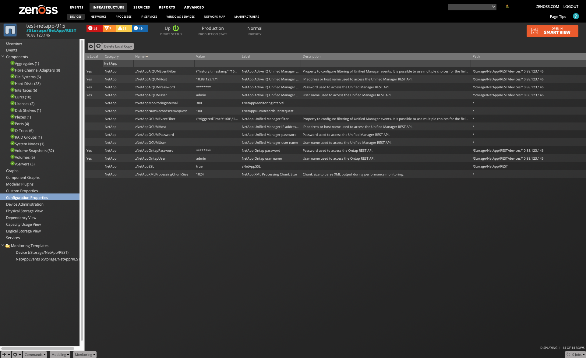Select Custom Properties in left navigation
The width and height of the screenshot is (586, 358).
[x=22, y=191]
